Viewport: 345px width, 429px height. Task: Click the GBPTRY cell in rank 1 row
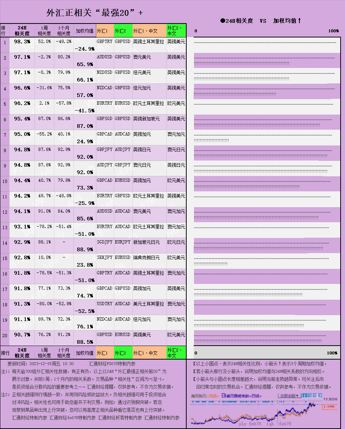coord(104,42)
